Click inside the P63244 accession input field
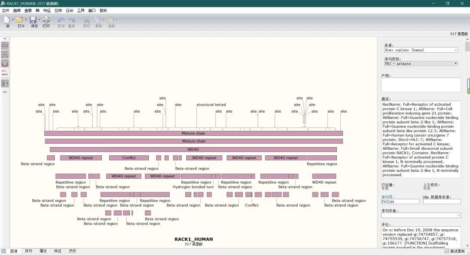The height and width of the screenshot is (255, 470). 400,202
